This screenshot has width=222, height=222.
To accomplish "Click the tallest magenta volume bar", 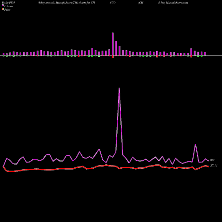I will point(113,44).
